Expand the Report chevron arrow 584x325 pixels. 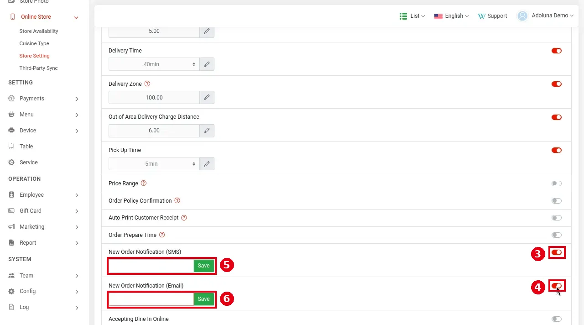[77, 243]
